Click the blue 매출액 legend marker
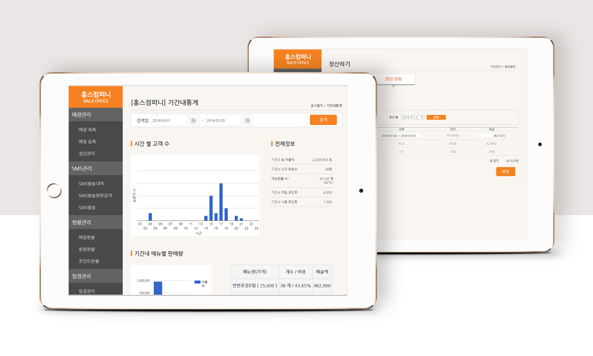 198,282
